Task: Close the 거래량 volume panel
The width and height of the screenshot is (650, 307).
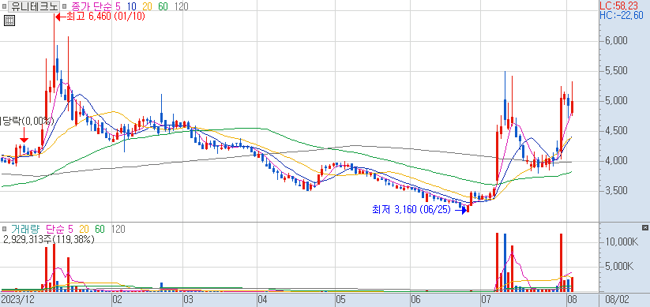Action: [644, 227]
